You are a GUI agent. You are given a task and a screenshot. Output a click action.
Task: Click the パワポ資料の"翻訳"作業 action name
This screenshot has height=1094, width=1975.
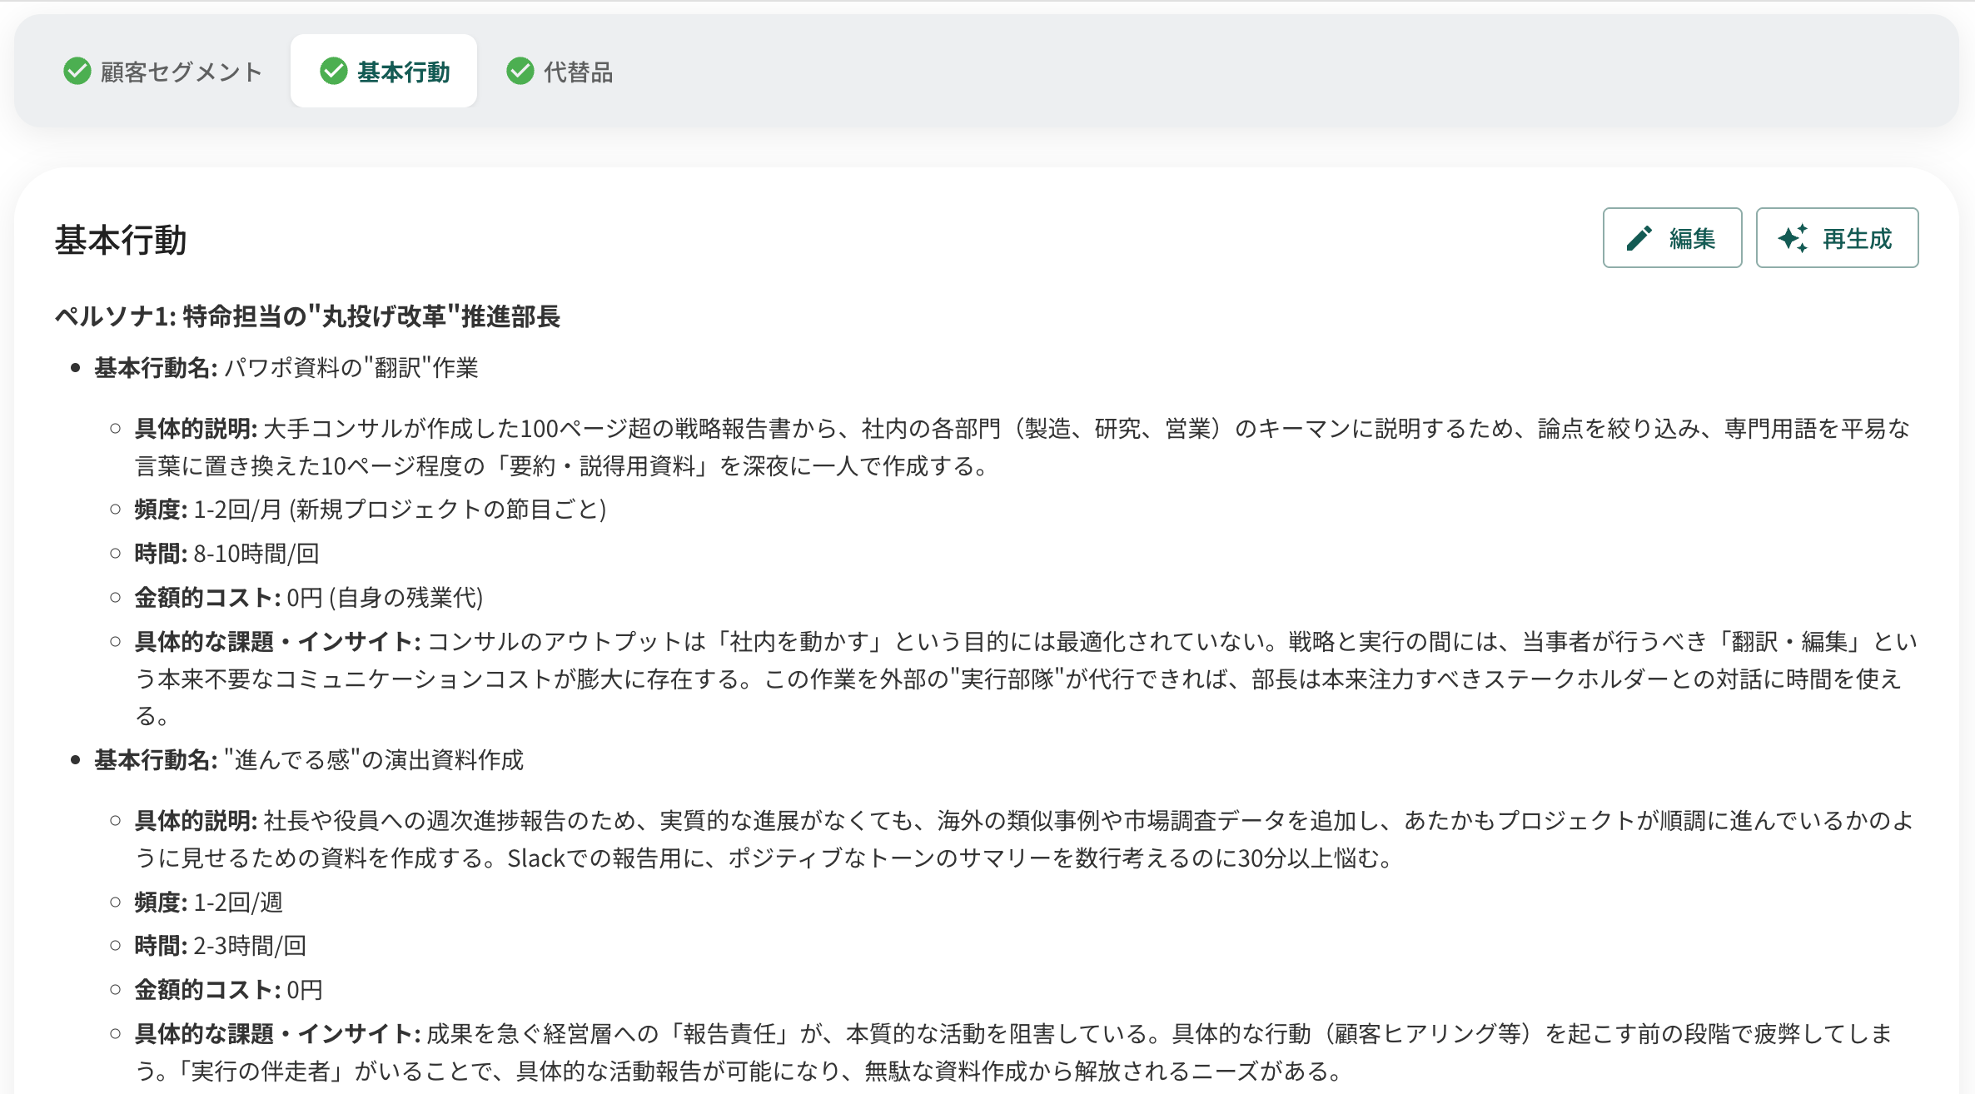(351, 368)
